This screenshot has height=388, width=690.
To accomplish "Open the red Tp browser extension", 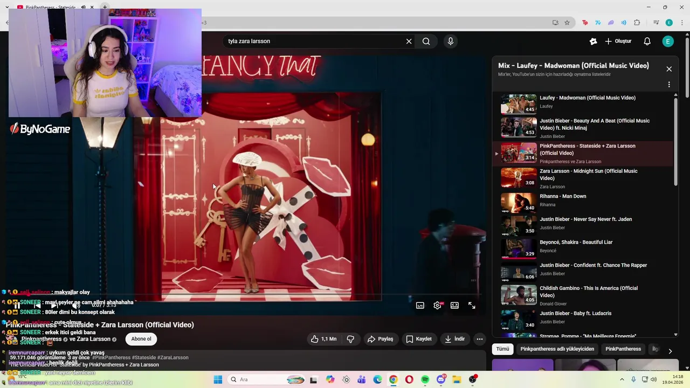I will click(x=585, y=23).
